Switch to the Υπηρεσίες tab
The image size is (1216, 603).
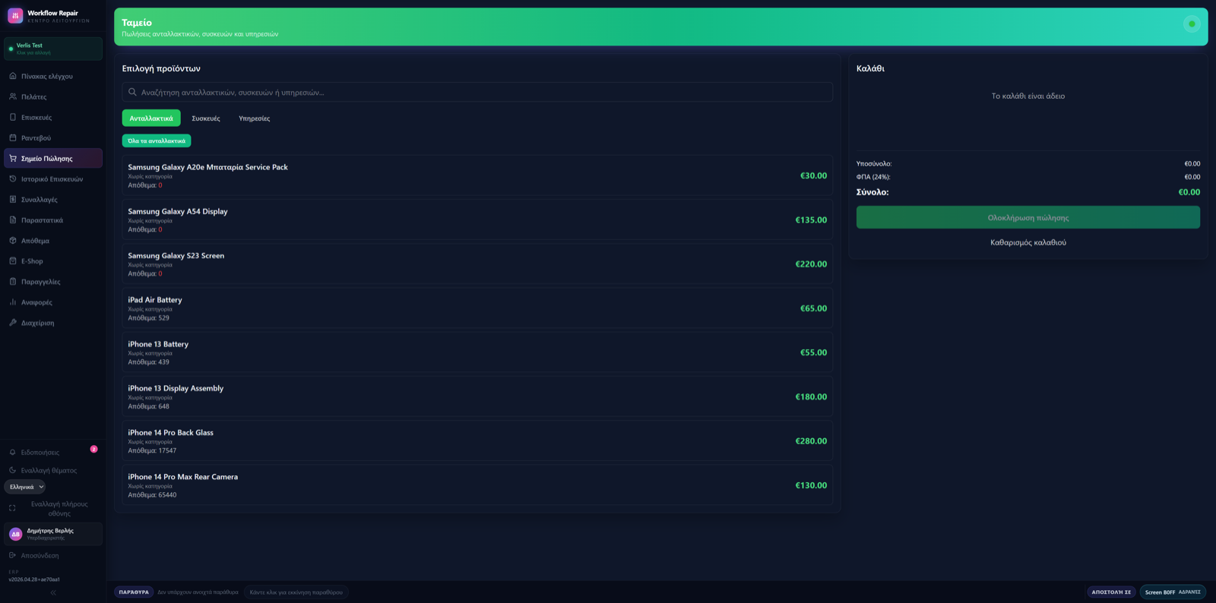tap(255, 118)
